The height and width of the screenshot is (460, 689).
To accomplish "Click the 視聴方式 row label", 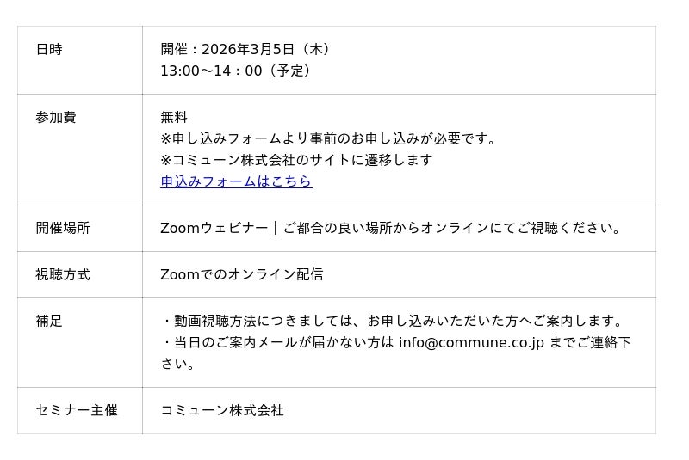I will click(63, 275).
